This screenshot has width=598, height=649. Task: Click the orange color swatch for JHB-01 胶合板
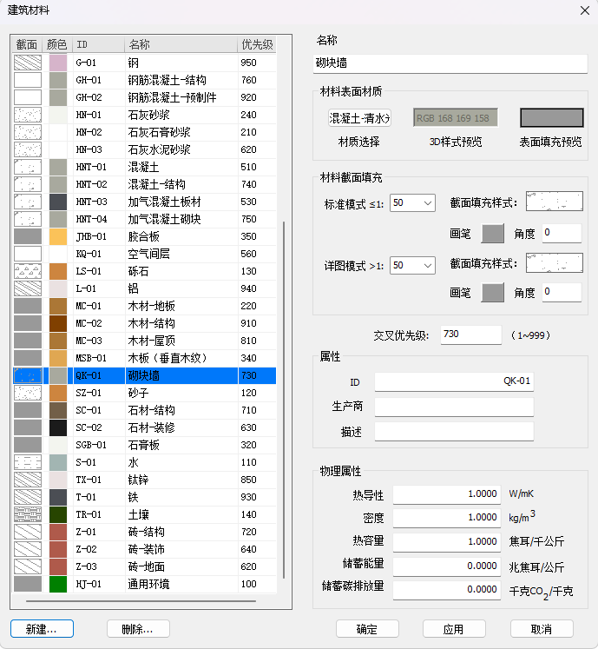coord(58,236)
